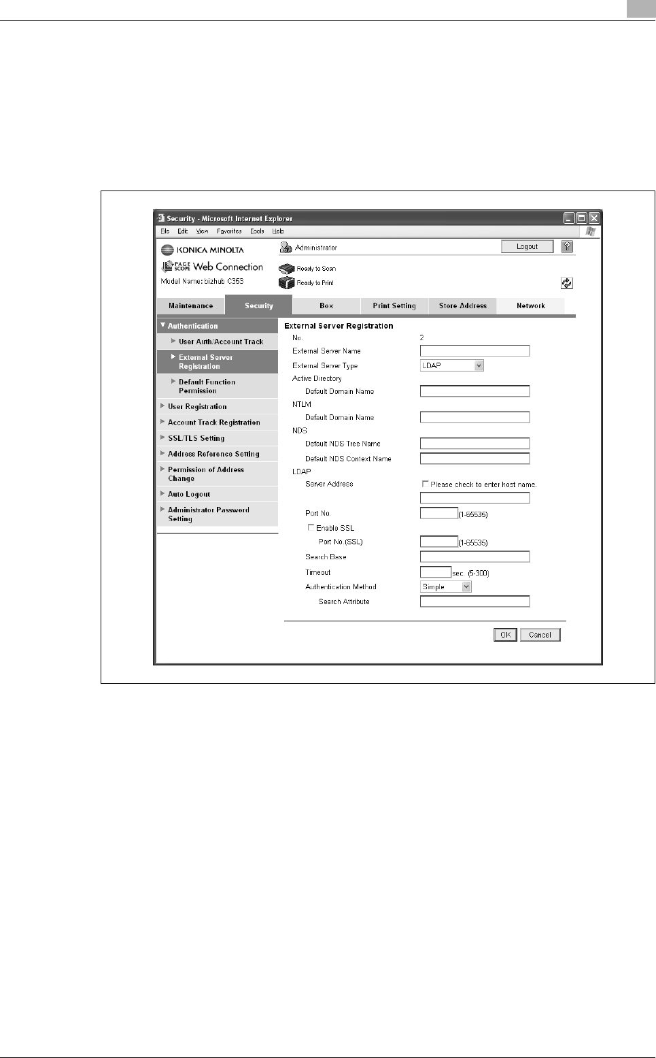Click the OK button
The image size is (656, 1058).
(505, 635)
